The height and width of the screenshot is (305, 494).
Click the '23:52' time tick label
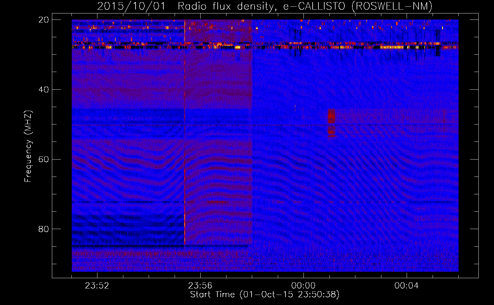click(97, 286)
